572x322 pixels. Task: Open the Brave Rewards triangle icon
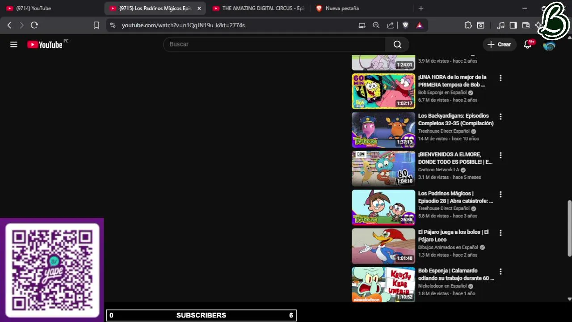(x=419, y=25)
